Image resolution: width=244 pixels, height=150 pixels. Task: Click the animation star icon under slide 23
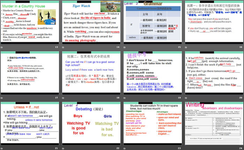point(124,149)
